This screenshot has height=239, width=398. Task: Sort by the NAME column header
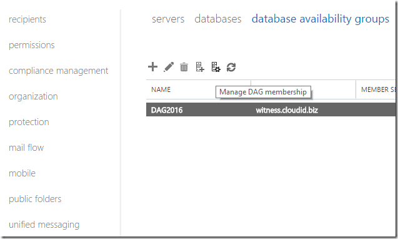coord(161,89)
